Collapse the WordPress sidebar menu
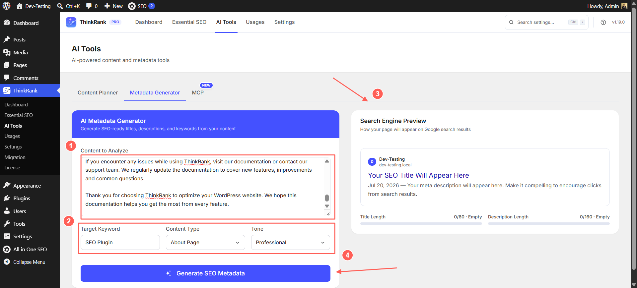The height and width of the screenshot is (288, 637). (24, 262)
